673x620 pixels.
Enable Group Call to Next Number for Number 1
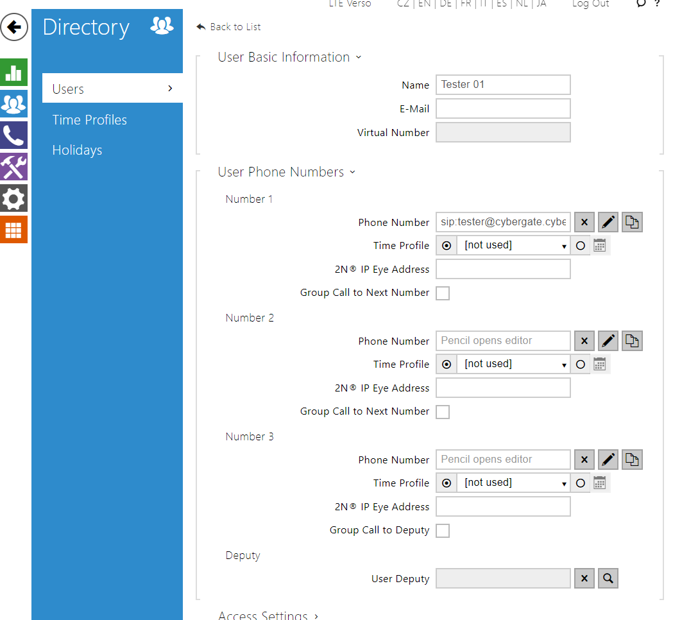click(443, 293)
